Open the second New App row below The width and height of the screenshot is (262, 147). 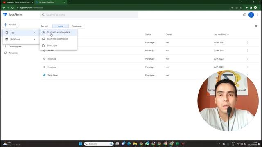[x=149, y=67]
